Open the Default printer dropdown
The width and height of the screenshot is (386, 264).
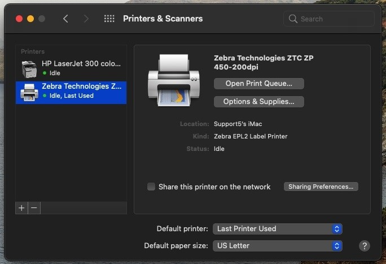point(278,229)
